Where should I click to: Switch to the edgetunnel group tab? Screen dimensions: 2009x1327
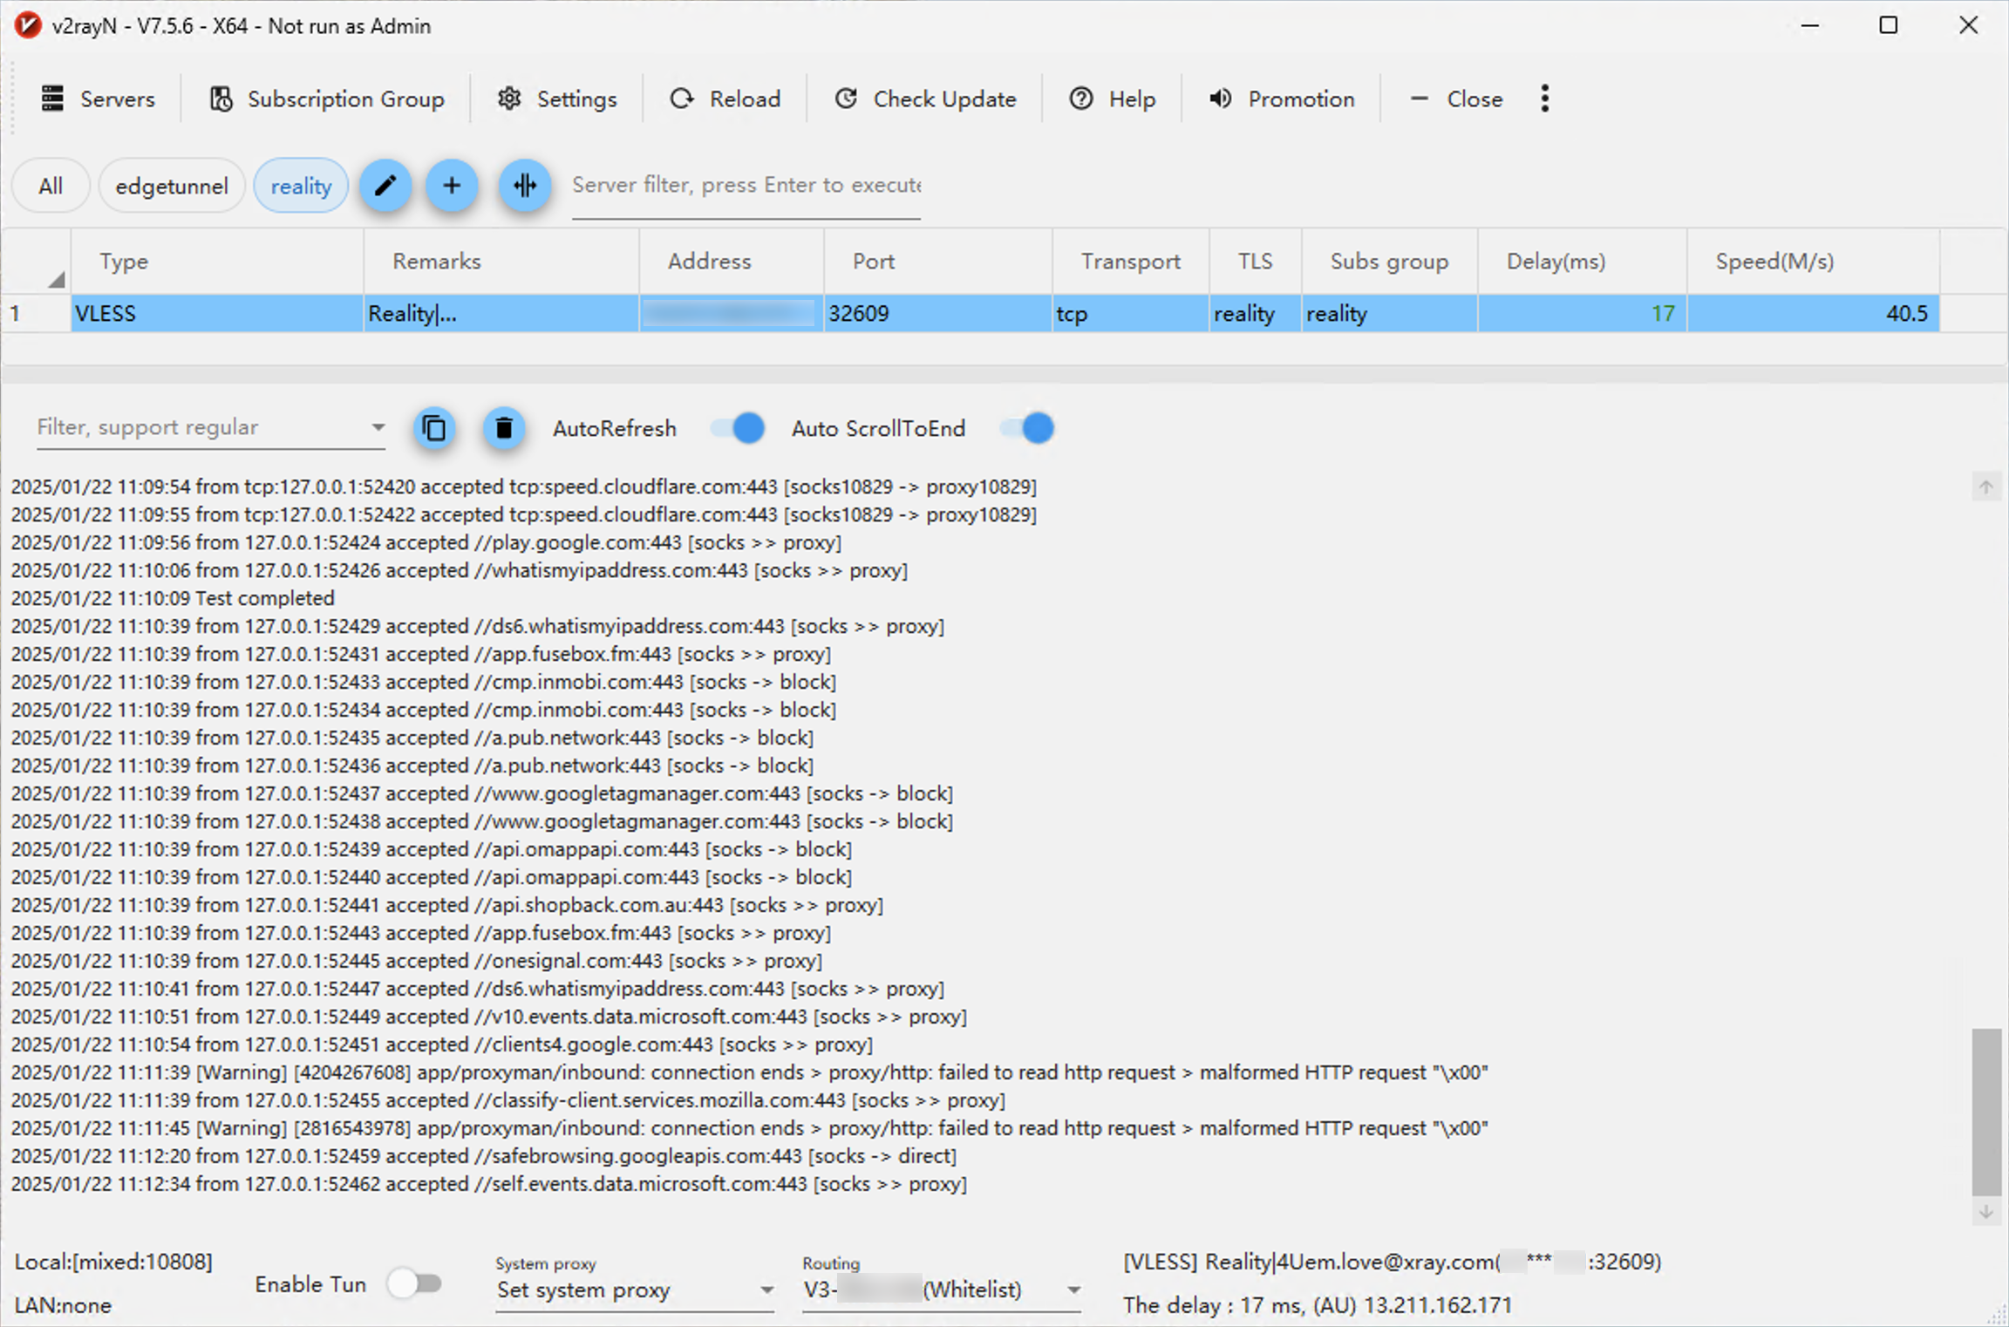[x=171, y=185]
